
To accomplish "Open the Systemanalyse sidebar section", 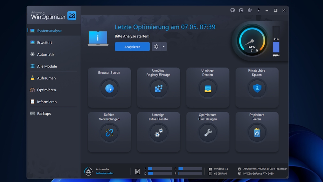I will coord(53,30).
